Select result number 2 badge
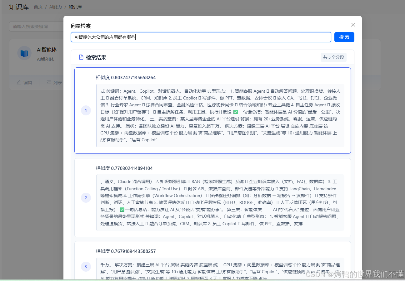Image resolution: width=405 pixels, height=281 pixels. (86, 198)
